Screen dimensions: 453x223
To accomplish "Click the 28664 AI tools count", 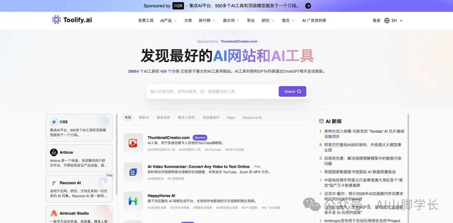I will coord(133,71).
